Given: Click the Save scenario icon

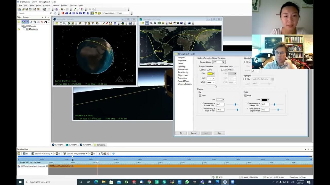Looking at the screenshot, I should pyautogui.click(x=27, y=9).
